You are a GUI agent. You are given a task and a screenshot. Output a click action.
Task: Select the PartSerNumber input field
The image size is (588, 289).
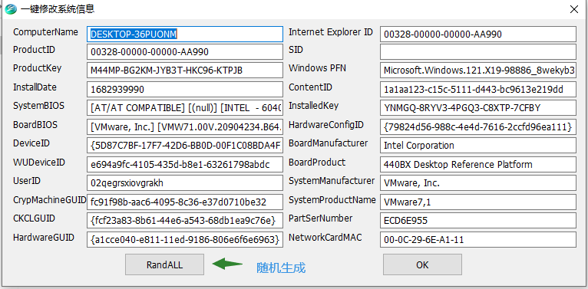pyautogui.click(x=478, y=221)
